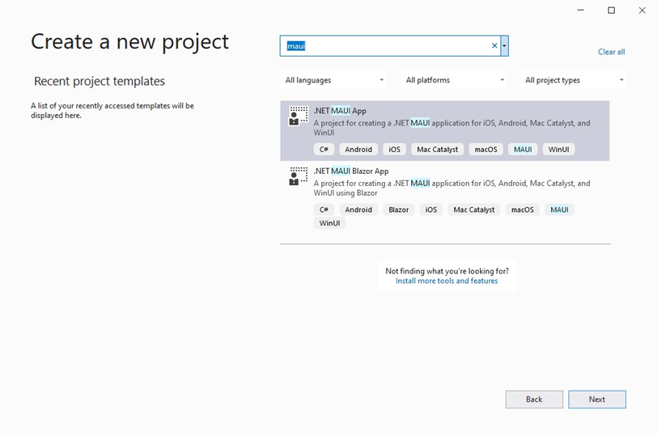Click the Not finding what you're looking for text
Image resolution: width=657 pixels, height=436 pixels.
pos(447,271)
